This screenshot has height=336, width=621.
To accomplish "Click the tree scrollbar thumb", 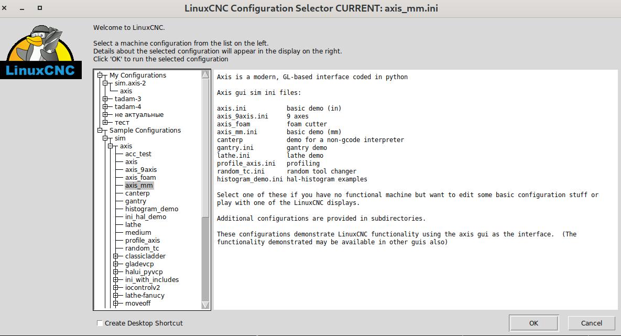I will coord(205,148).
